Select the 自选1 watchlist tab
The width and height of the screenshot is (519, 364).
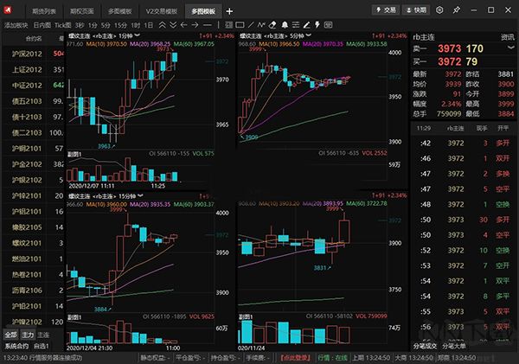[x=42, y=346]
